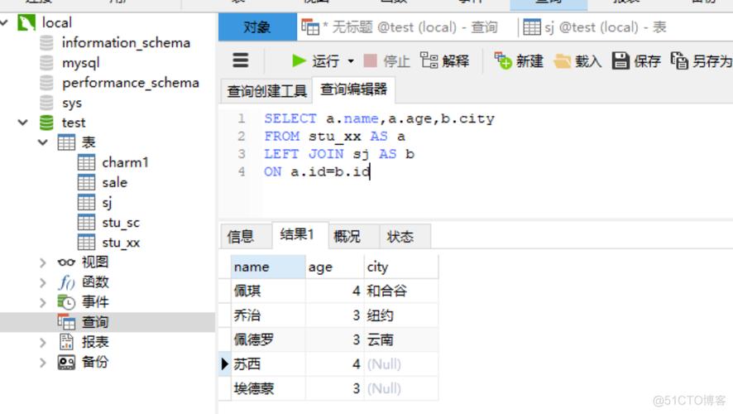Screen dimensions: 733x414
Task: Click the city column header
Action: tap(401, 267)
